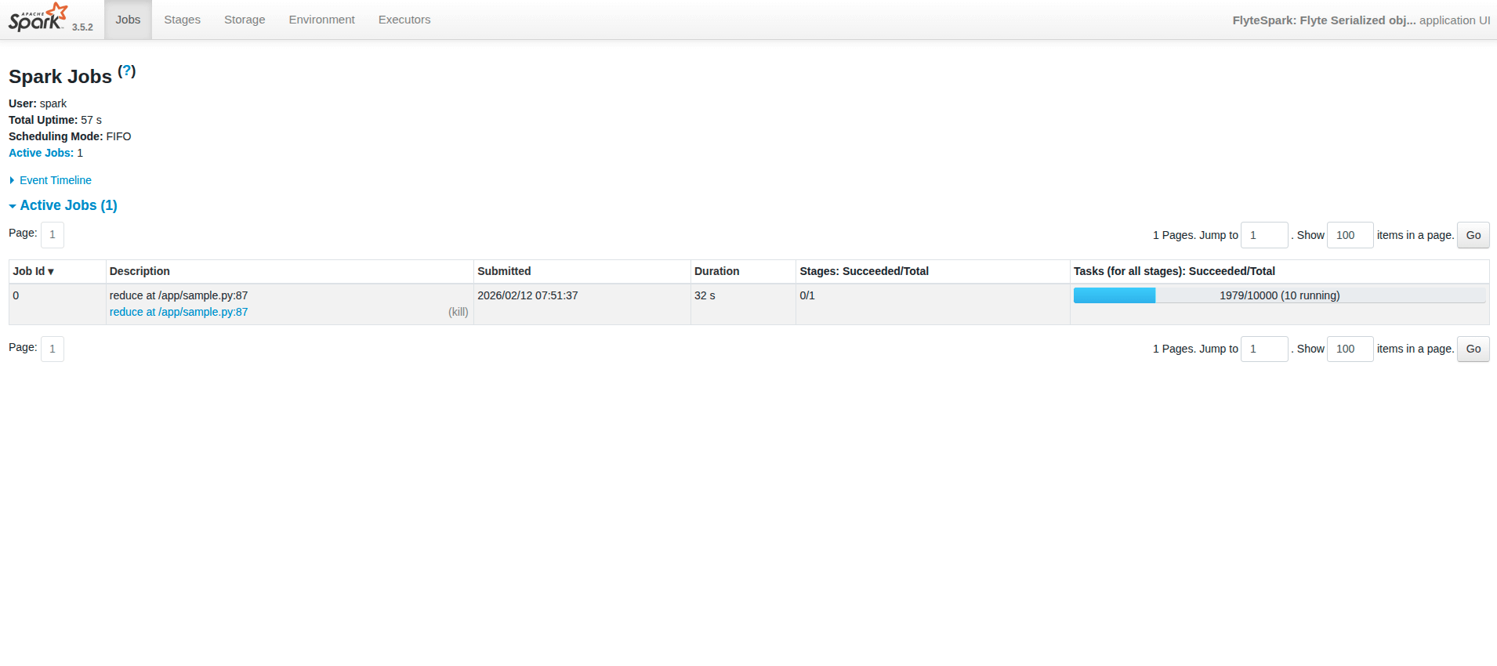This screenshot has height=666, width=1497.
Task: Collapse the Active Jobs (1) section
Action: click(x=63, y=205)
